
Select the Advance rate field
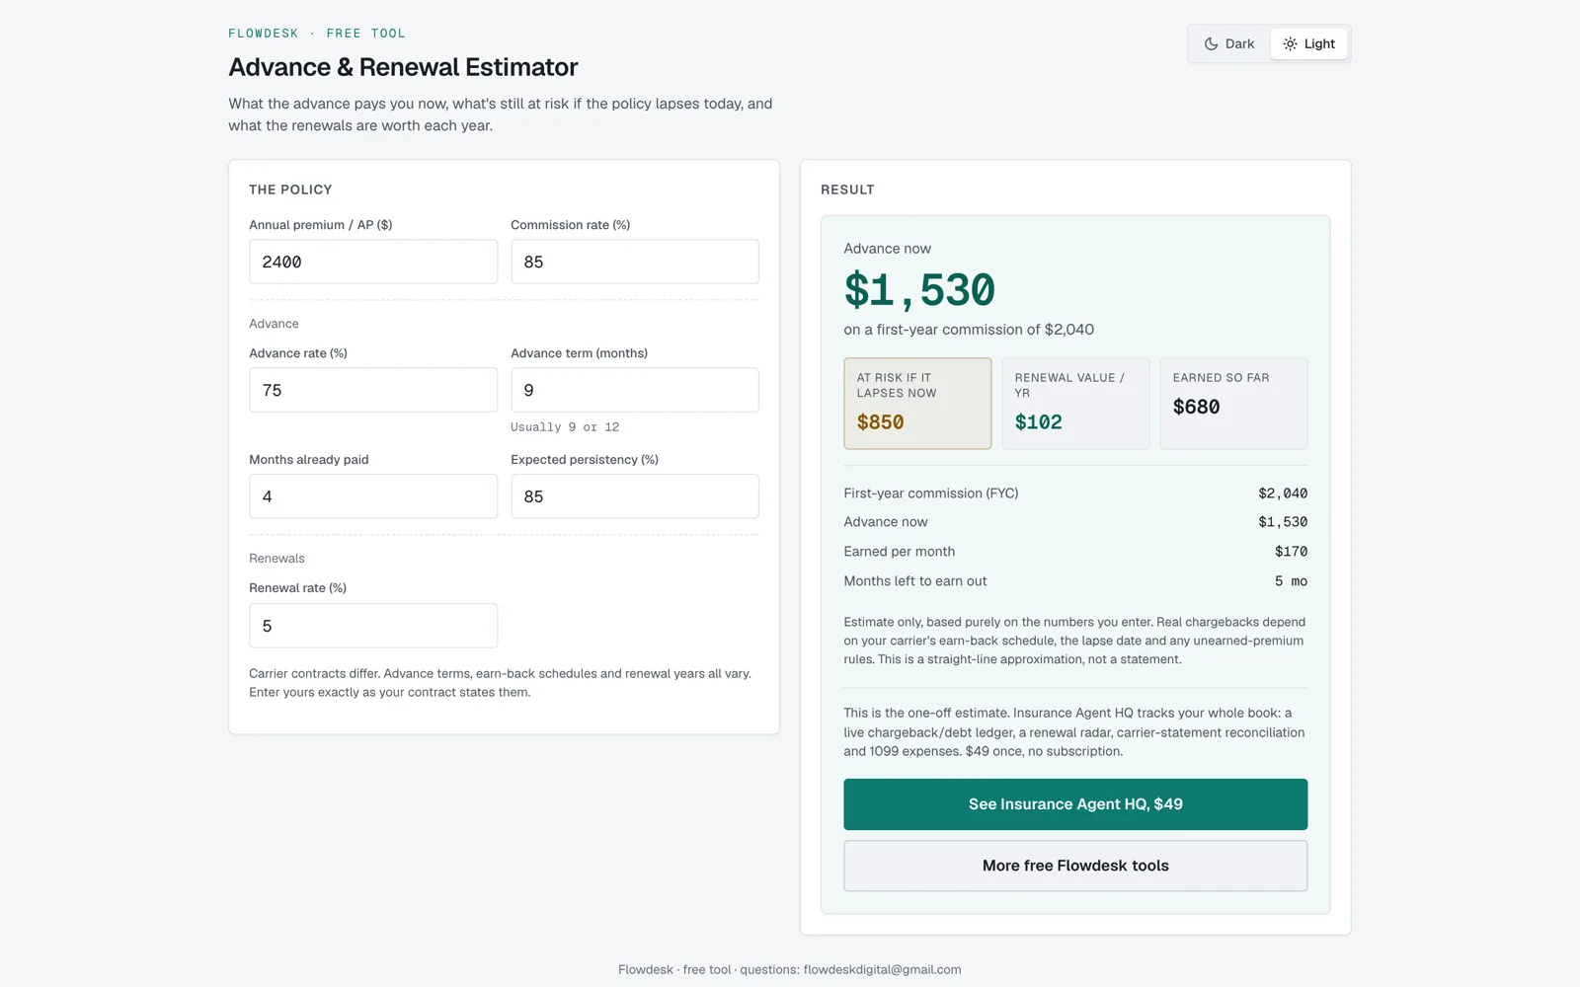click(373, 390)
